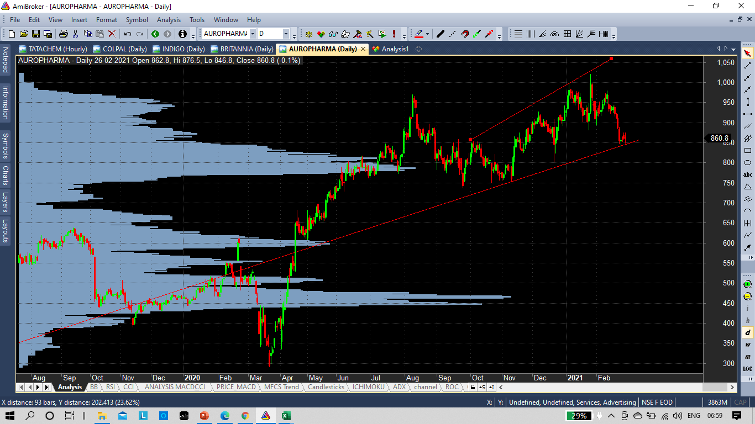The height and width of the screenshot is (424, 755).
Task: Click the Save All icon
Action: click(x=49, y=34)
